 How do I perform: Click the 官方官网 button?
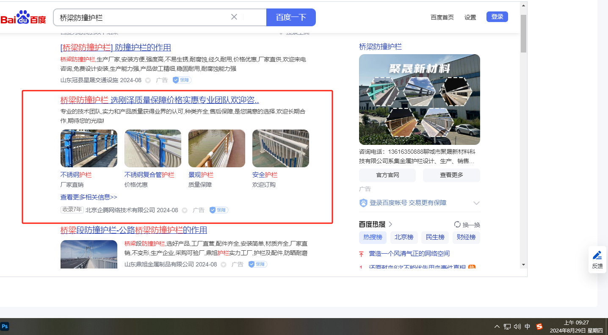pos(387,175)
